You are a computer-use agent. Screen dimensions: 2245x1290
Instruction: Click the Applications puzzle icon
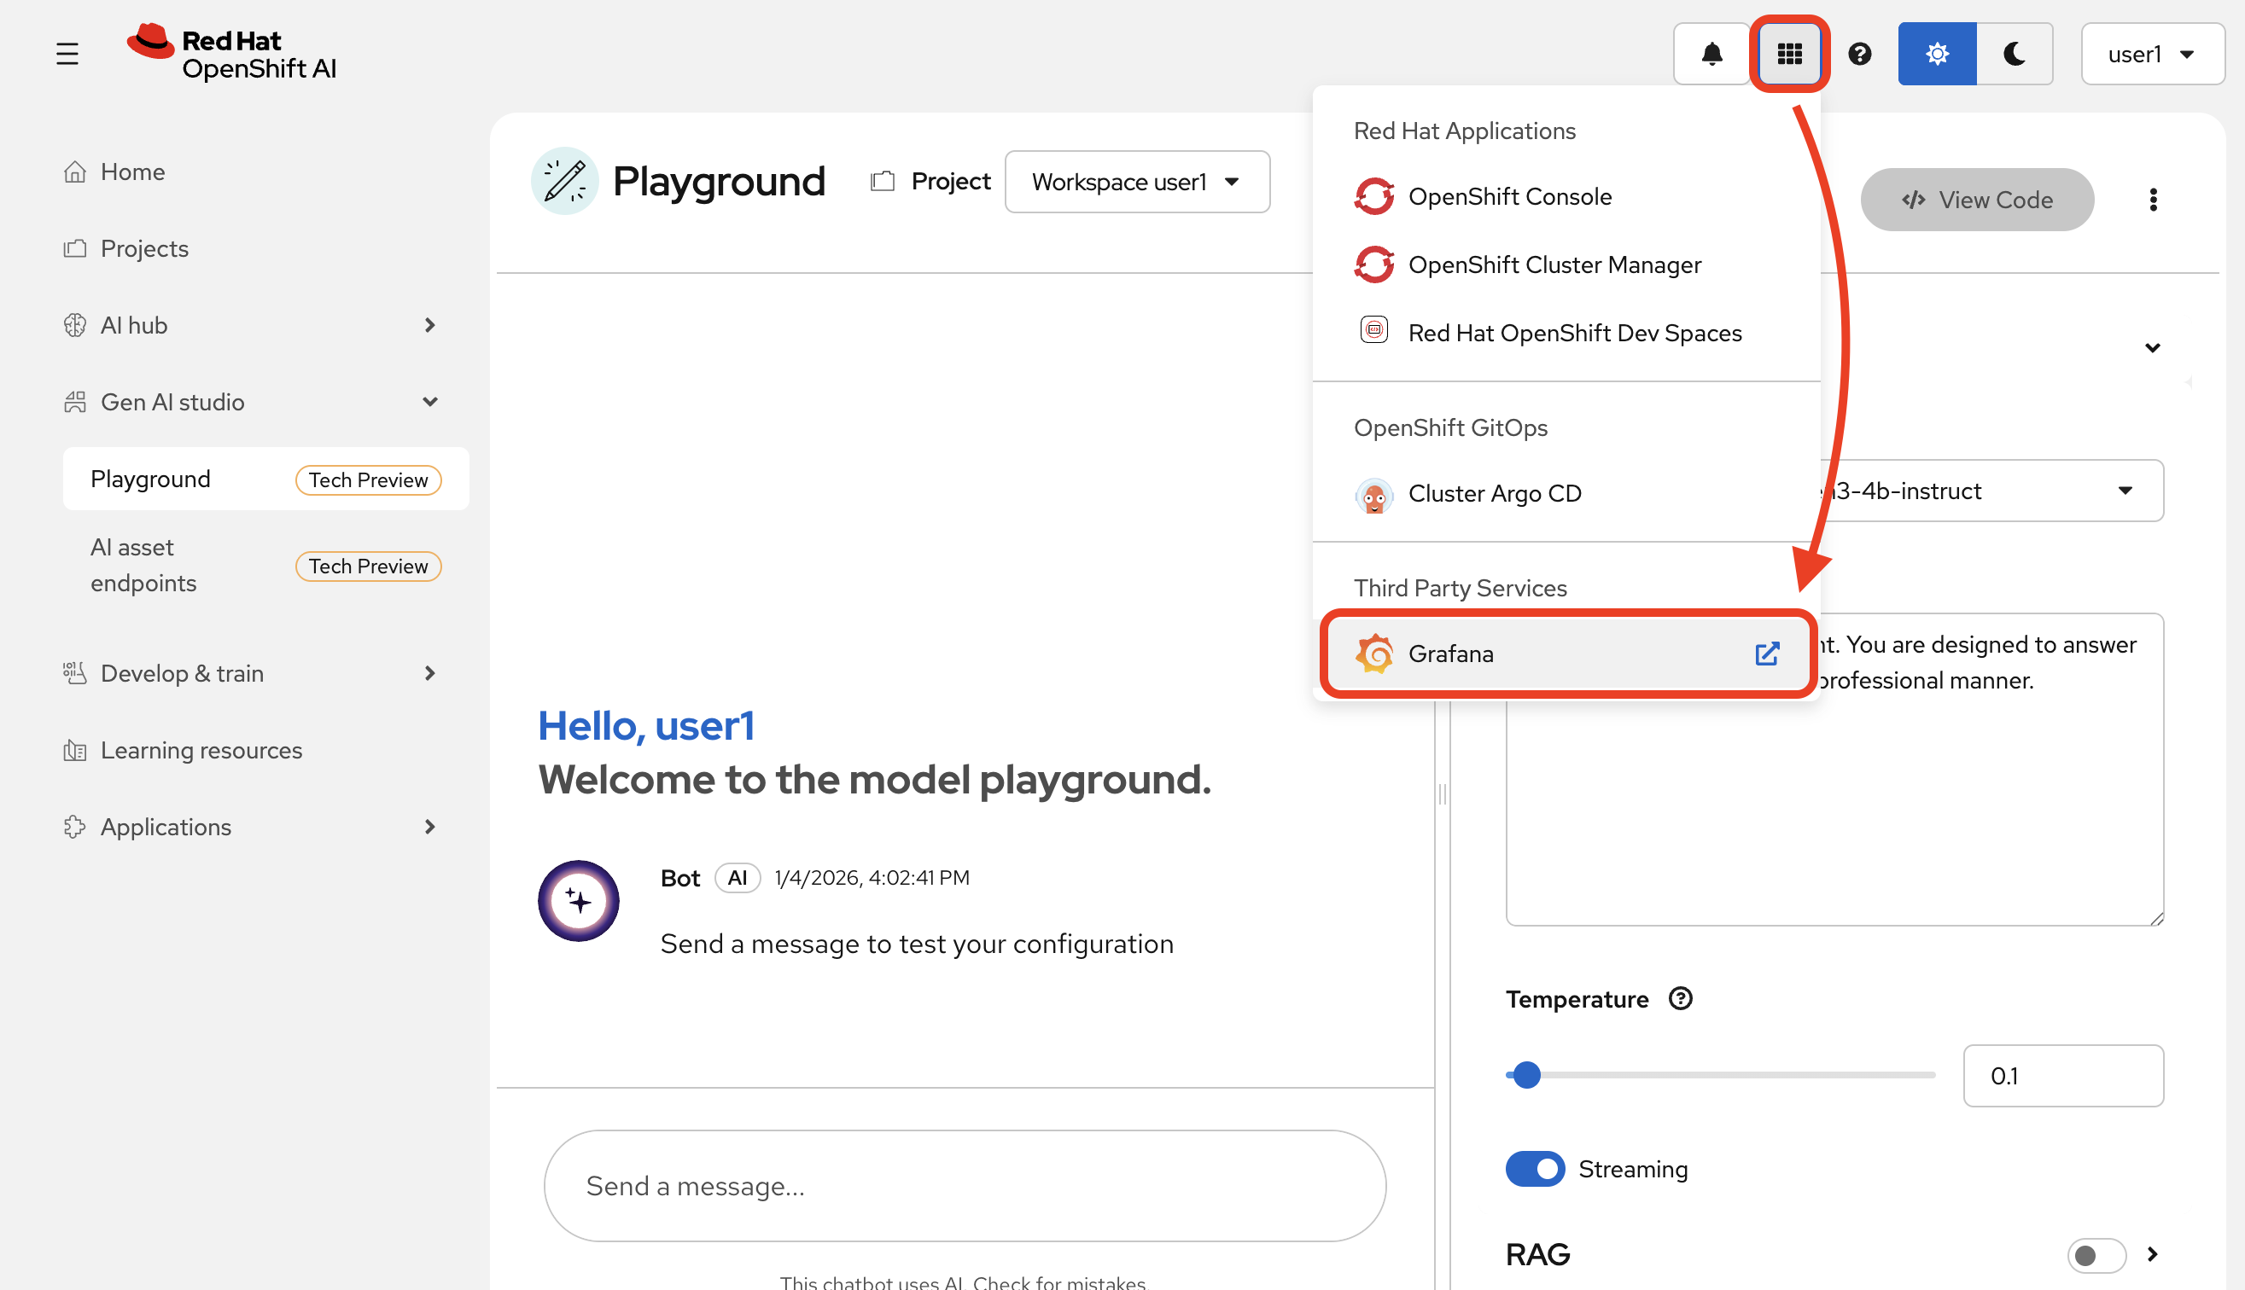click(x=75, y=827)
